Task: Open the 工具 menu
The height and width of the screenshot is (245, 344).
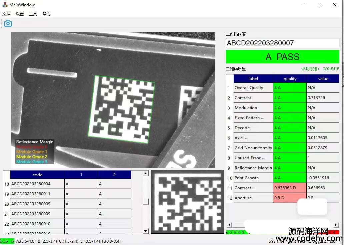Action: click(x=33, y=14)
